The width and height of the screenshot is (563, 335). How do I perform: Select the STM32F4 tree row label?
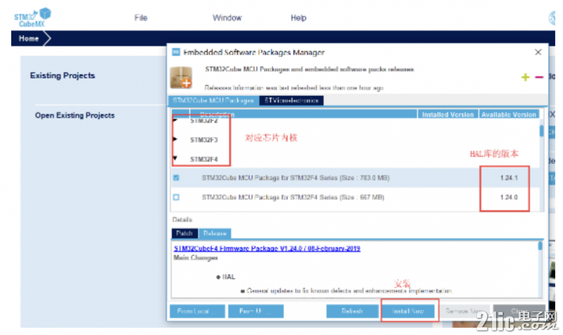coord(204,159)
